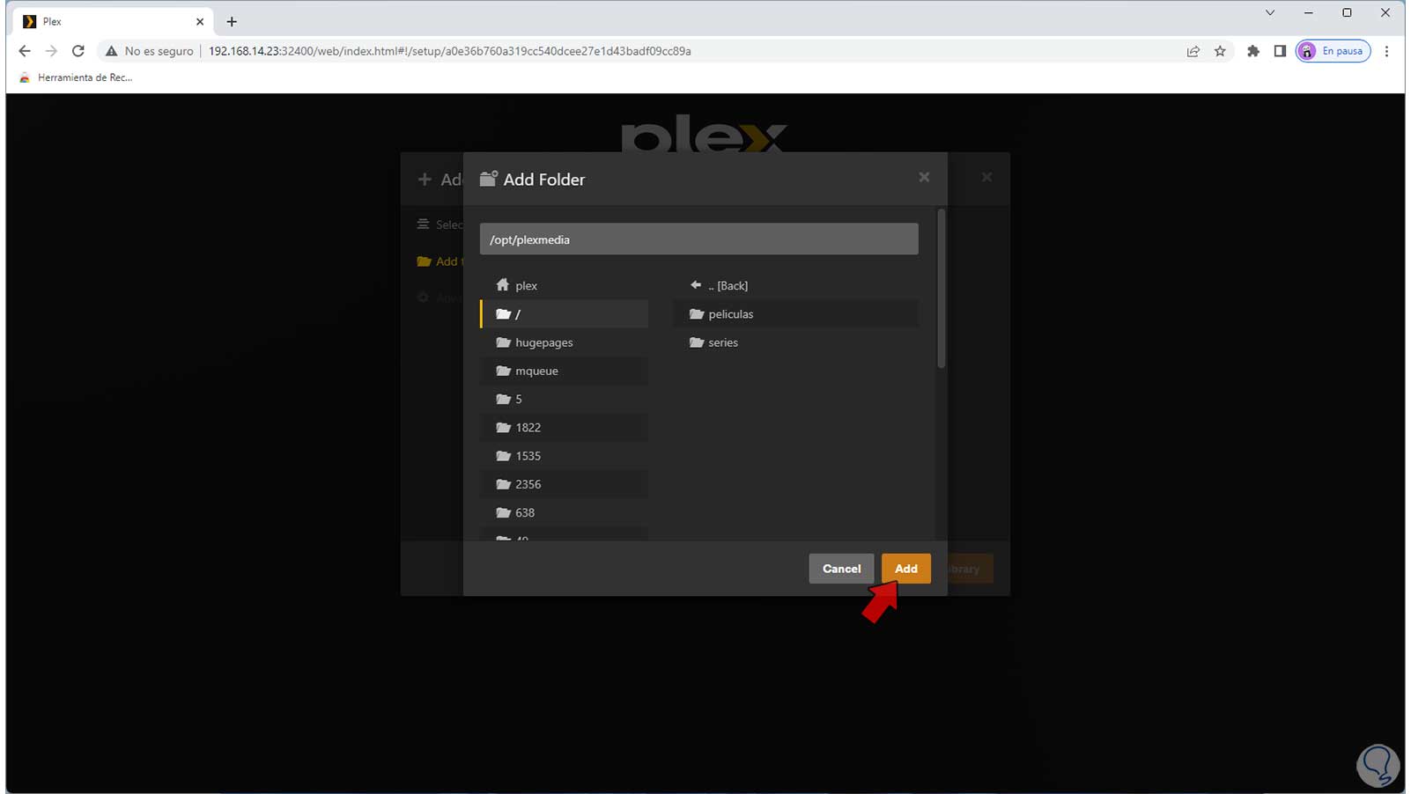The width and height of the screenshot is (1411, 794).
Task: Bookmark this page with the star icon
Action: [1220, 51]
